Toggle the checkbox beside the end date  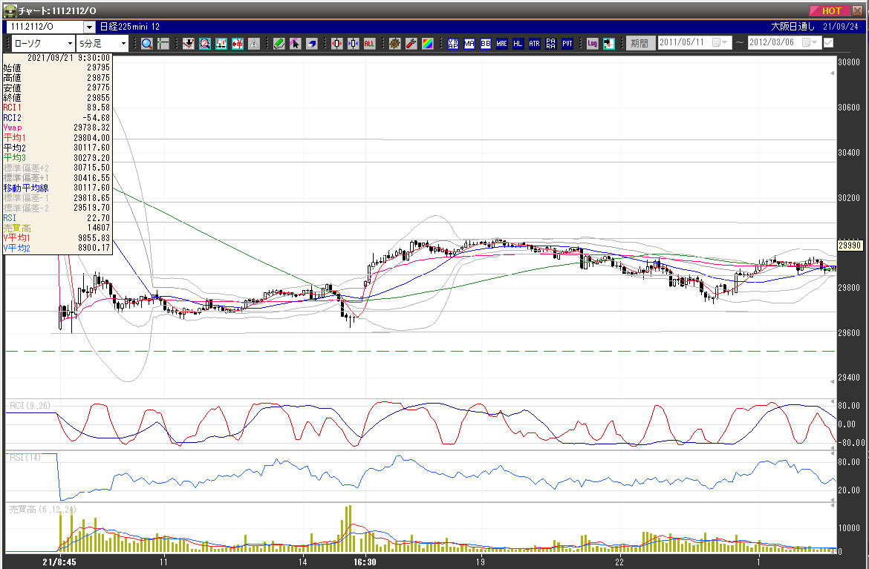coord(829,42)
